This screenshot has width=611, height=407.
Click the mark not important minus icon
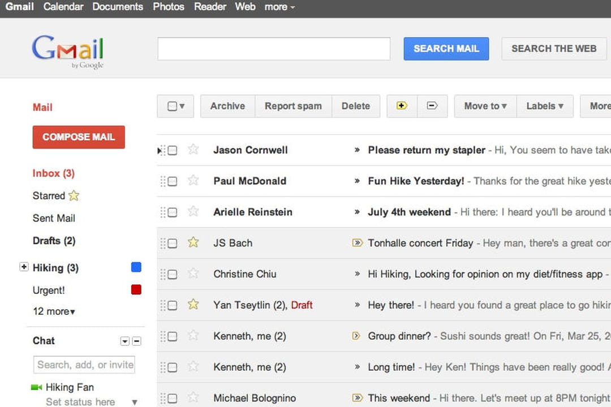coord(432,106)
